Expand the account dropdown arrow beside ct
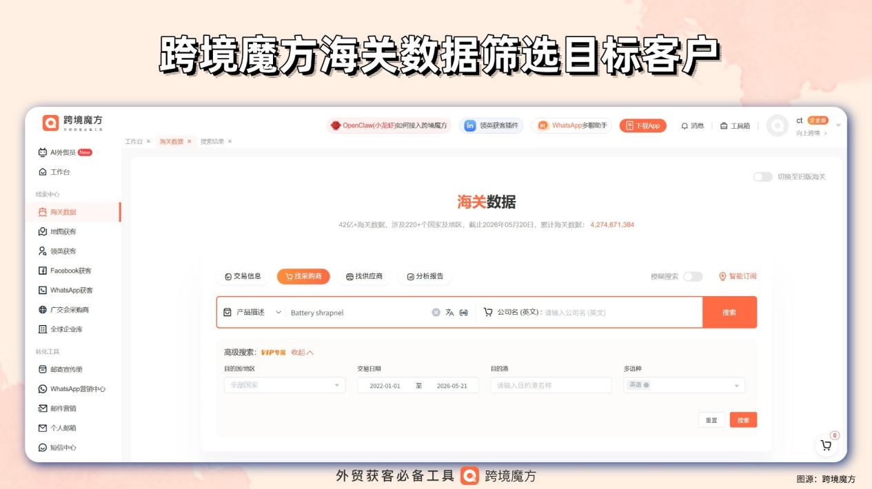 pyautogui.click(x=838, y=125)
